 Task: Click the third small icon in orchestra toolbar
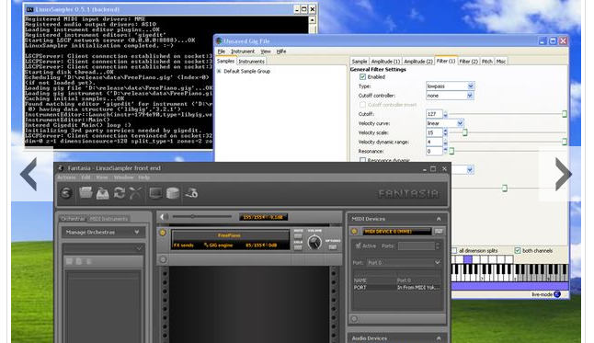(88, 261)
